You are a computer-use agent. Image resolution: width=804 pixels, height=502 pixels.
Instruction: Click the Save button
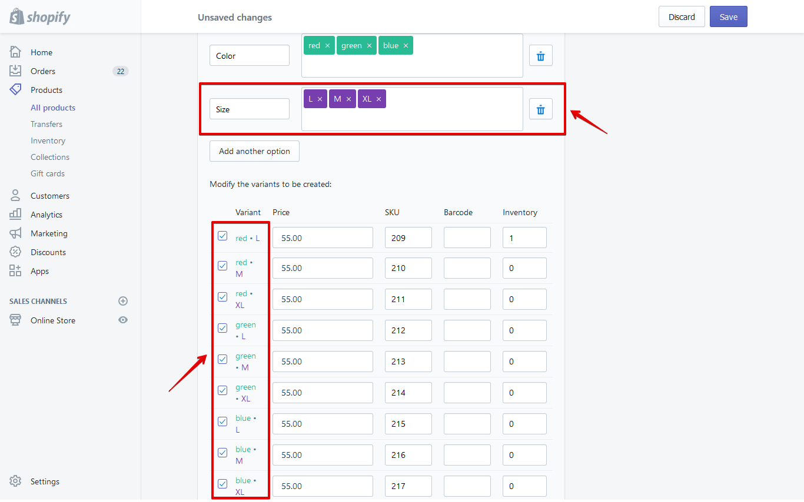click(x=728, y=17)
